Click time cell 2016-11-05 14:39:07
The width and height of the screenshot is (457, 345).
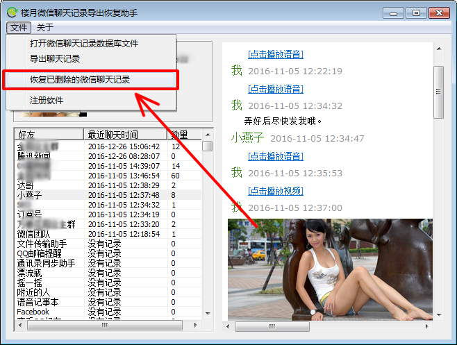click(x=124, y=166)
